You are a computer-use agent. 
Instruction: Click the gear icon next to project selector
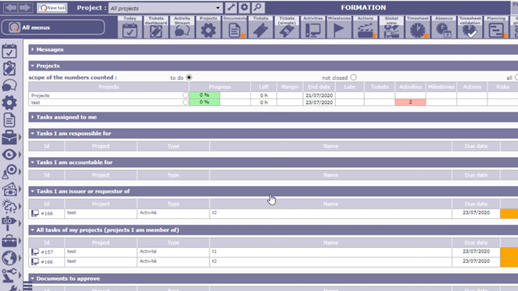pyautogui.click(x=244, y=7)
